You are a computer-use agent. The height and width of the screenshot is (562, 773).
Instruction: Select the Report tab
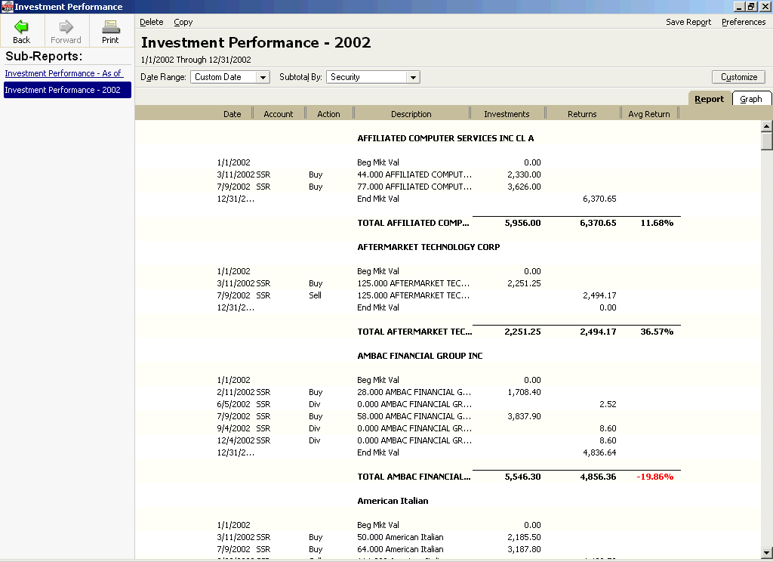(x=710, y=98)
